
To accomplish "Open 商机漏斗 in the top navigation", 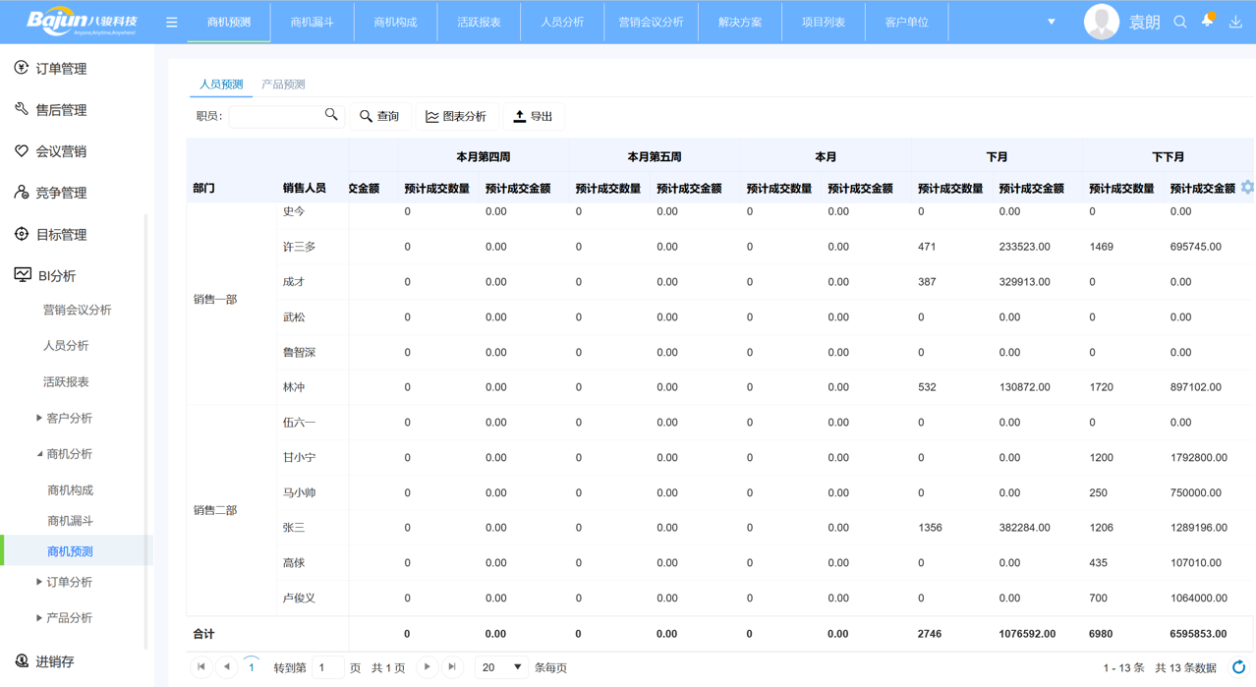I will (312, 20).
